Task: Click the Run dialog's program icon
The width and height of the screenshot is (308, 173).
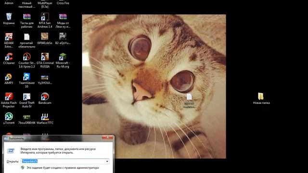Action: click(11, 151)
